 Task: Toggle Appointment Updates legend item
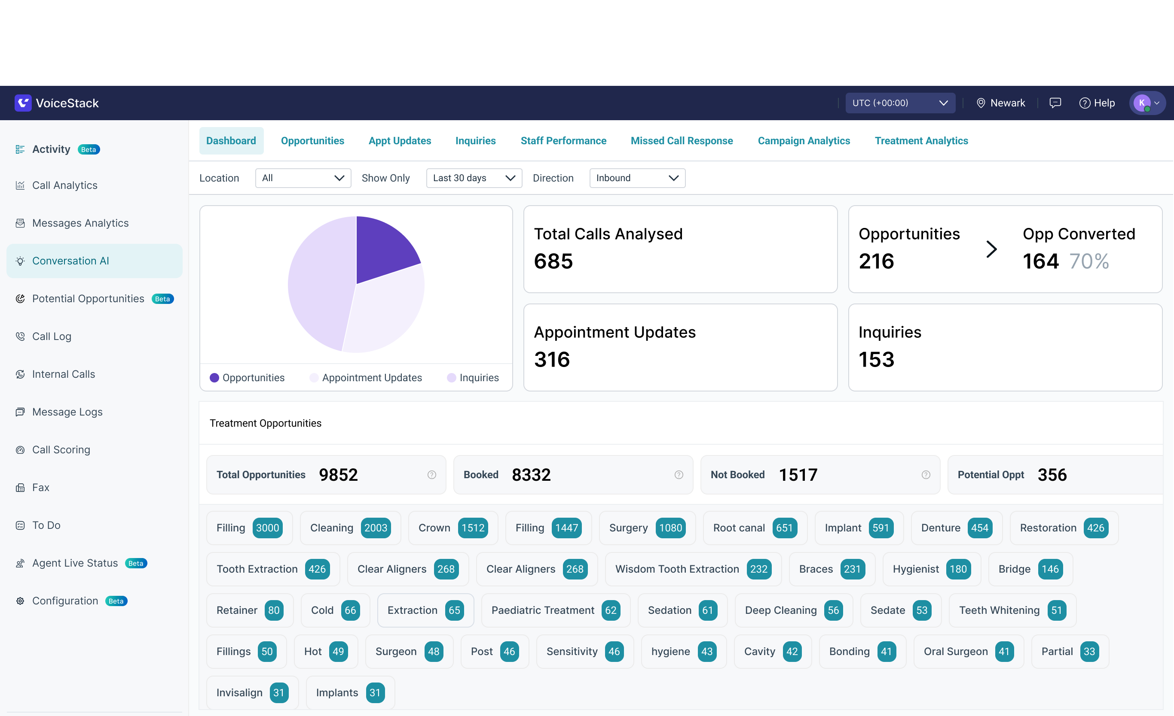[366, 377]
